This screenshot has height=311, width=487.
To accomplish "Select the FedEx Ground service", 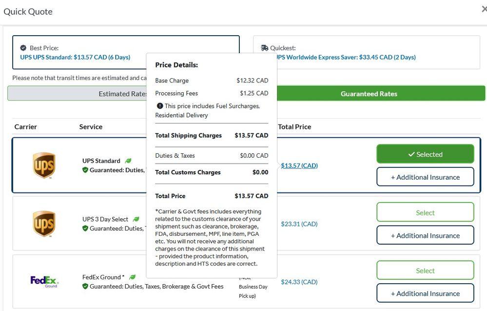I will 425,270.
